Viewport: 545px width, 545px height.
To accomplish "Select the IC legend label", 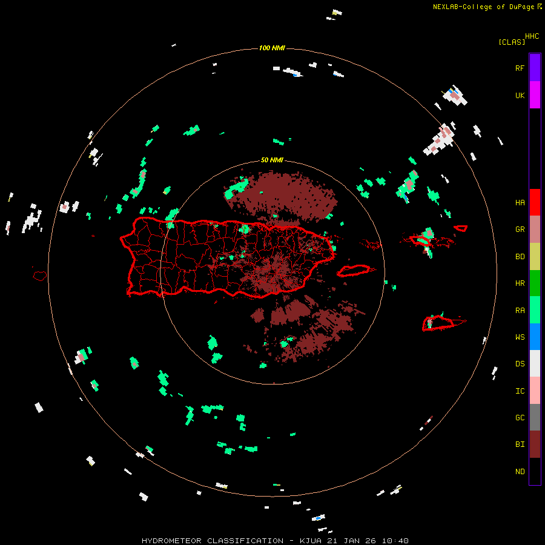I will [520, 391].
